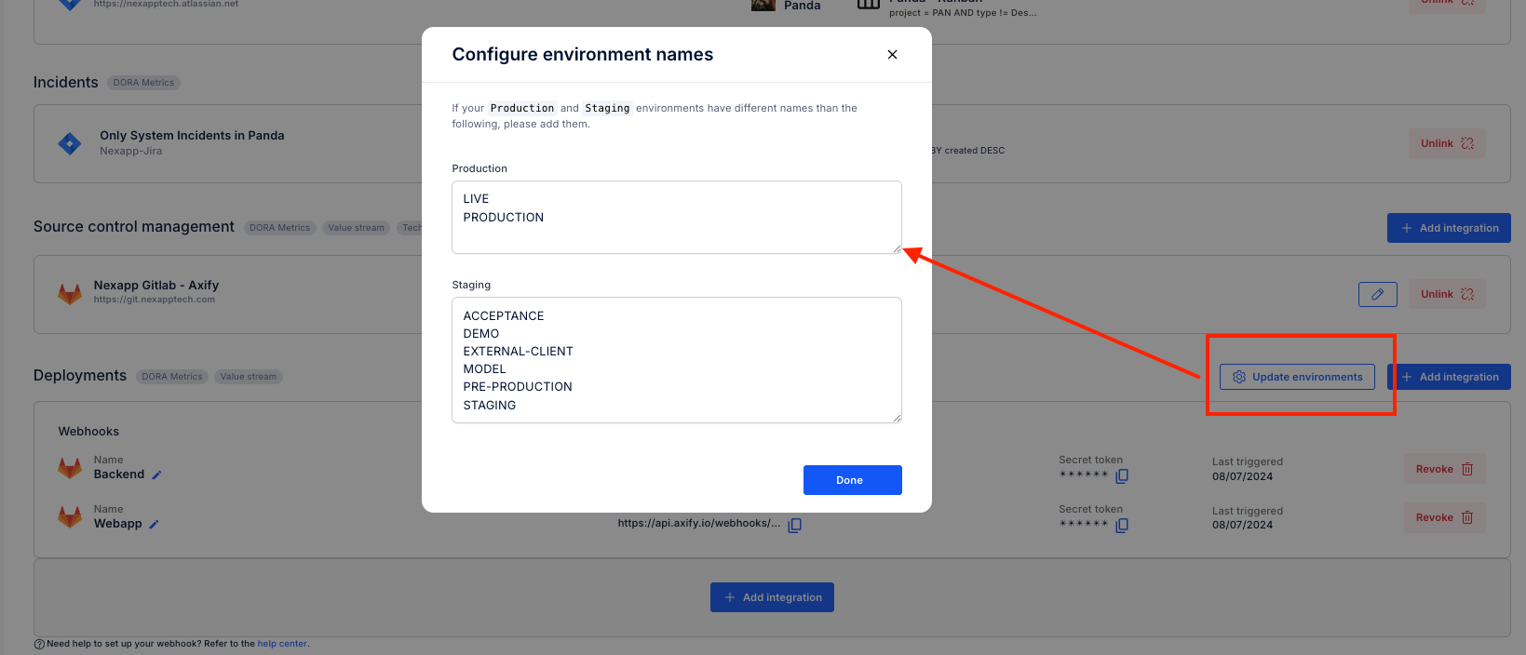1526x655 pixels.
Task: Click the DORA Metrics tag next to Source control management
Action: point(279,228)
